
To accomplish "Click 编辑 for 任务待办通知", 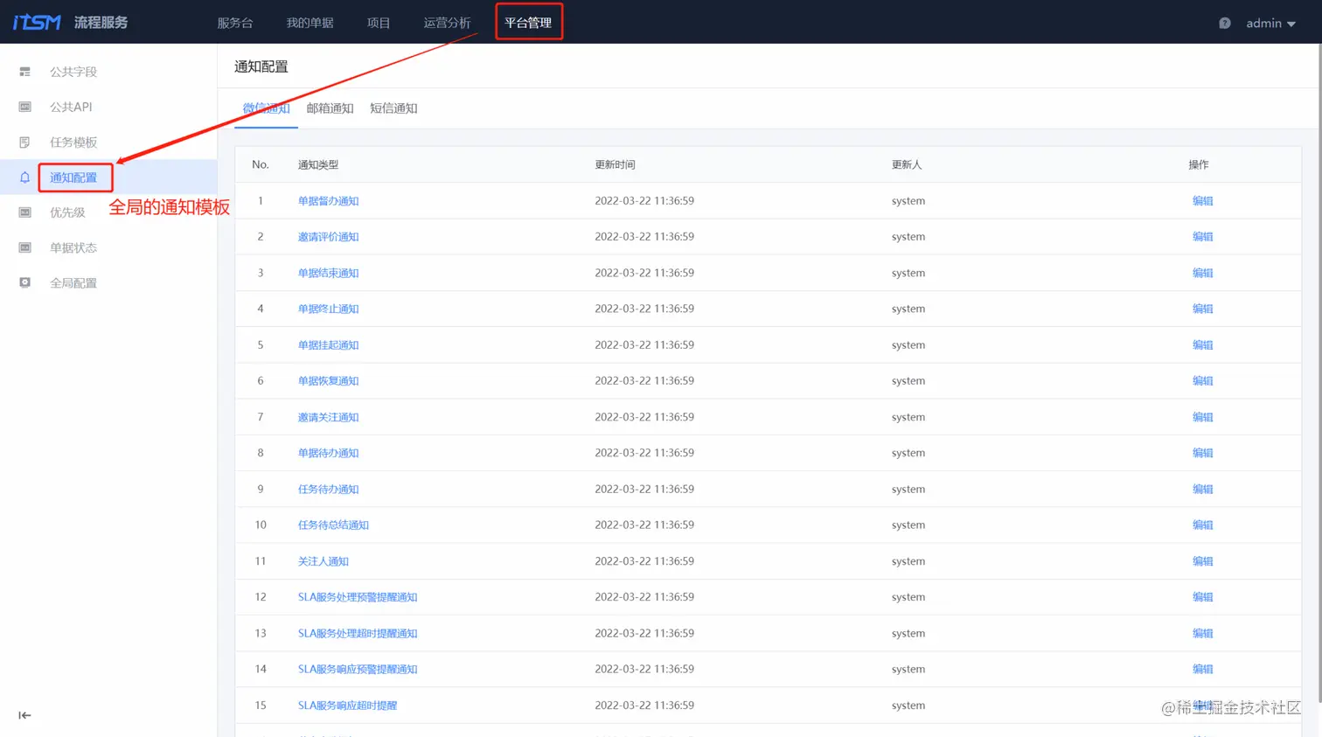I will click(x=1202, y=489).
